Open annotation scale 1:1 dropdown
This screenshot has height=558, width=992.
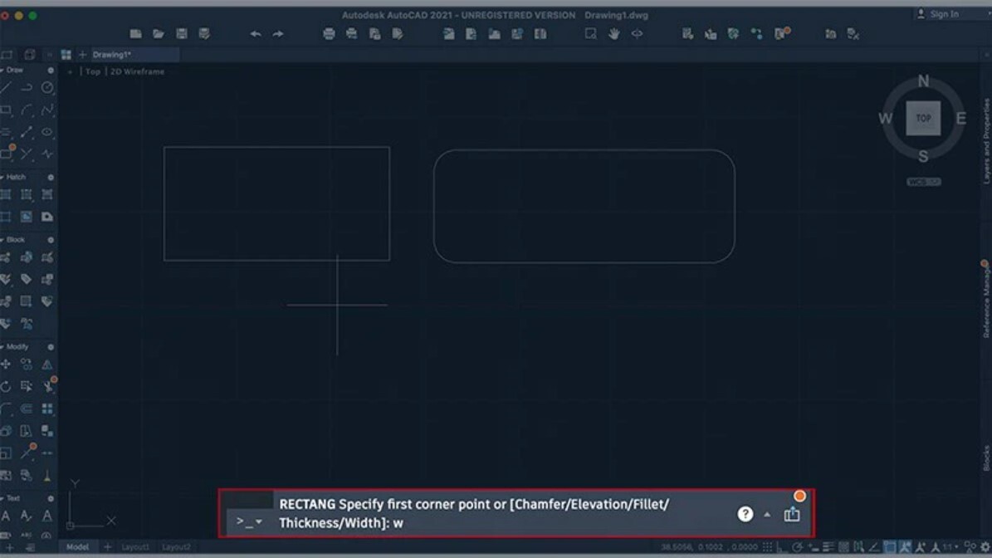[950, 547]
